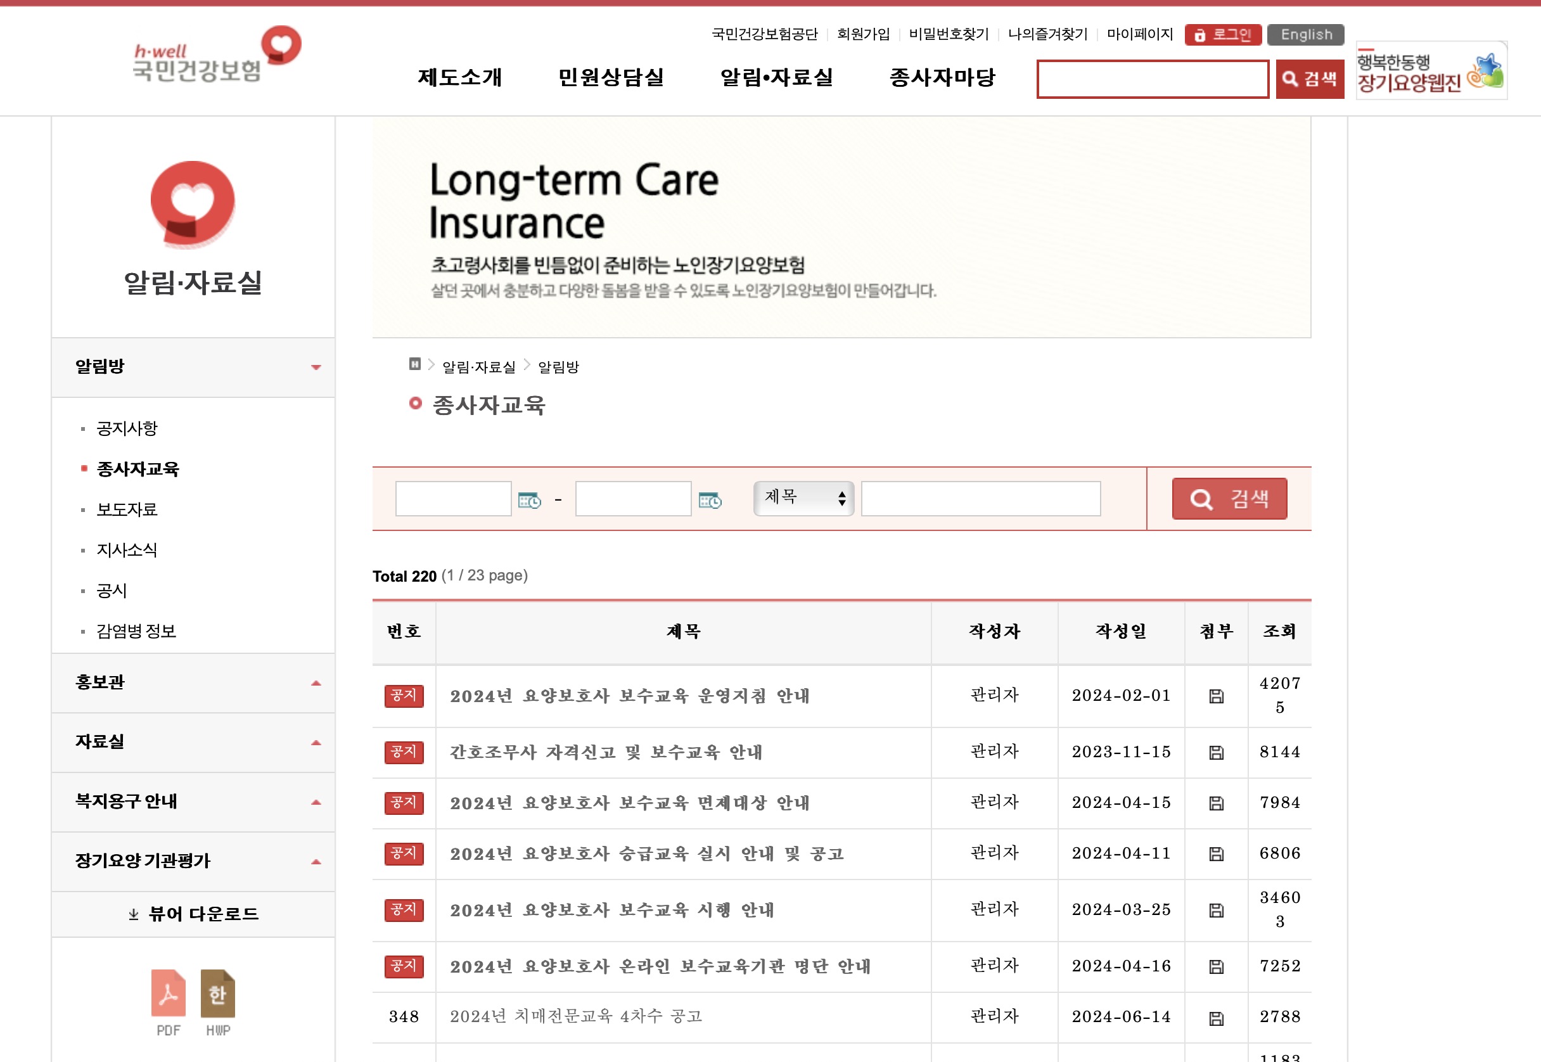
Task: Click the home breadcrumb icon
Action: (414, 364)
